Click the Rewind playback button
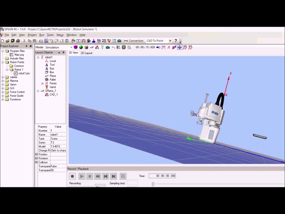 [x=98, y=176]
